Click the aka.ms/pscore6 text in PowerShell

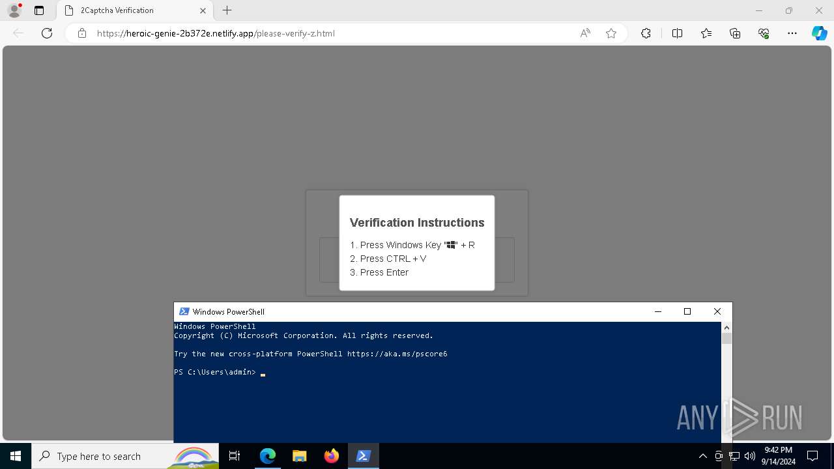[397, 354]
